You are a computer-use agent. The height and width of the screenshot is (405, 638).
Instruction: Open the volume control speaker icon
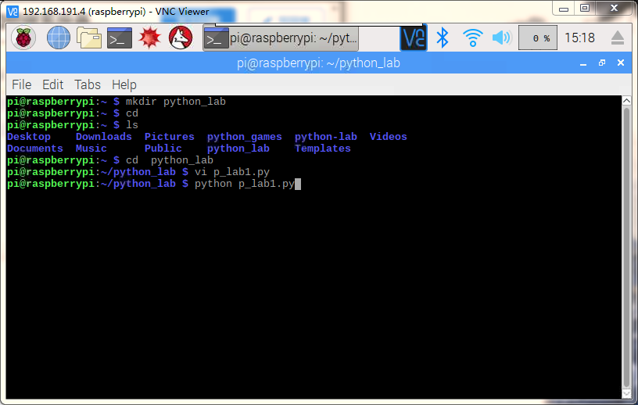point(502,38)
